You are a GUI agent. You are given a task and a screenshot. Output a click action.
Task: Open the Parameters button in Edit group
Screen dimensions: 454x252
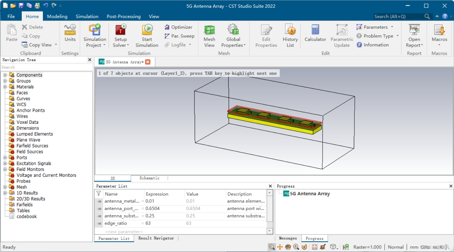(x=372, y=27)
